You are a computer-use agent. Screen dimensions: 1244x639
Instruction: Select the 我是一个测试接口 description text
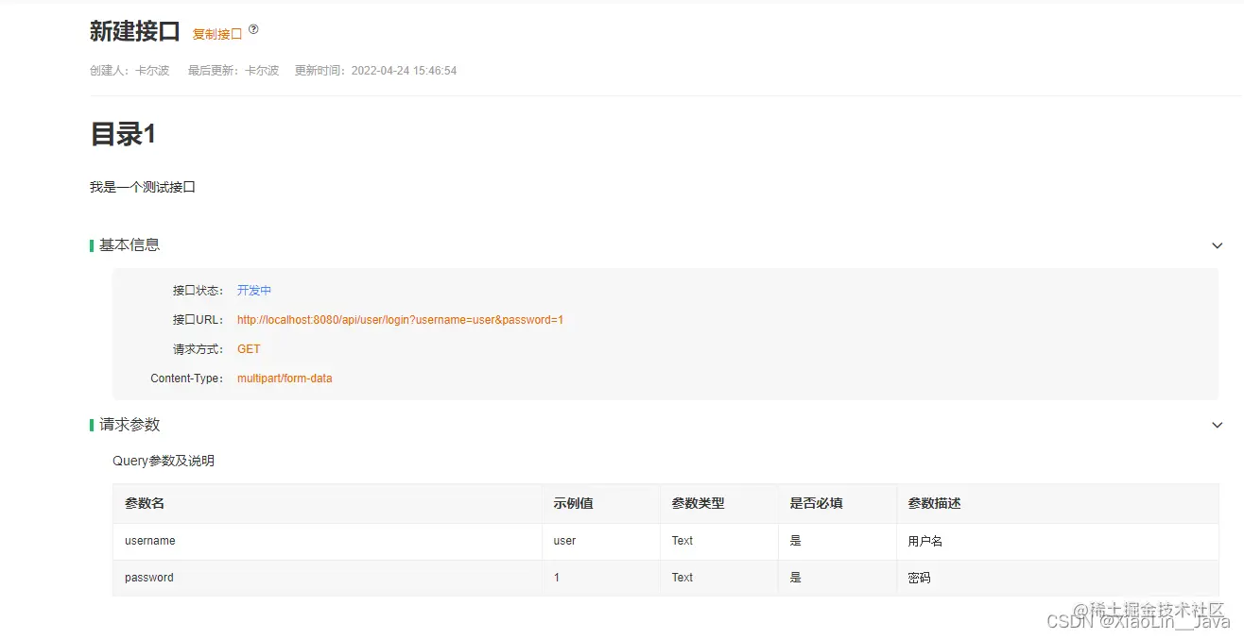coord(143,187)
